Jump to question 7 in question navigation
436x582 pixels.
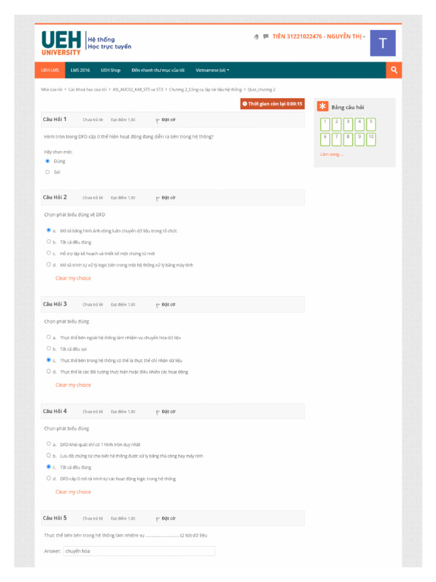click(x=337, y=139)
